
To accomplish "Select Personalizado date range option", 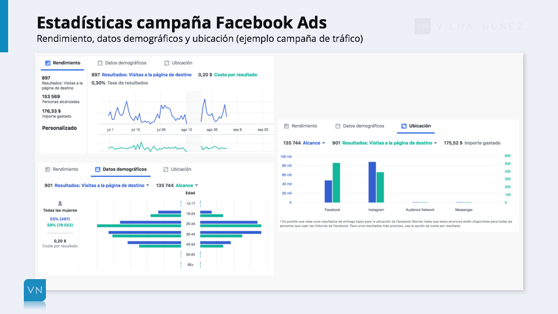I will (x=59, y=128).
